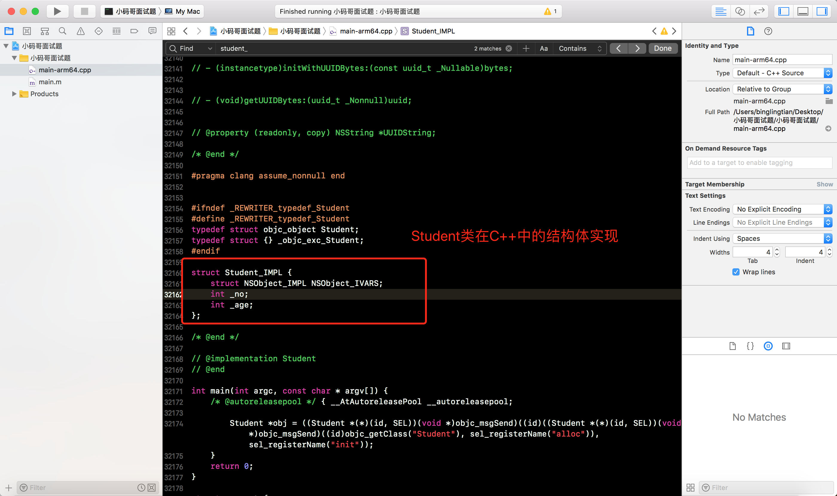Switch to the Assistant editor icon
The height and width of the screenshot is (496, 837).
point(740,11)
